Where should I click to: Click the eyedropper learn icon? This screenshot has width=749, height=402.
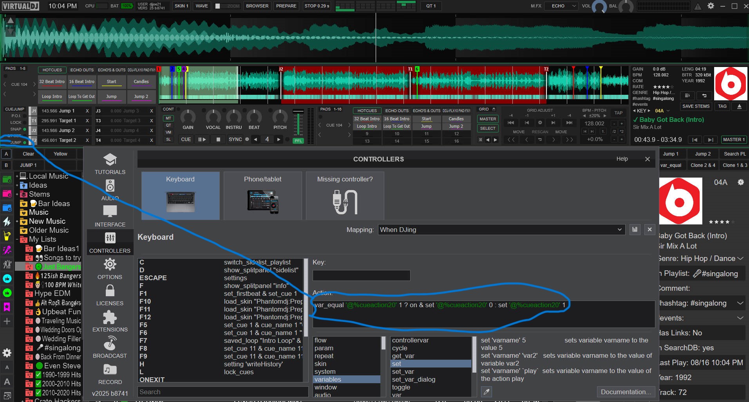click(x=487, y=392)
